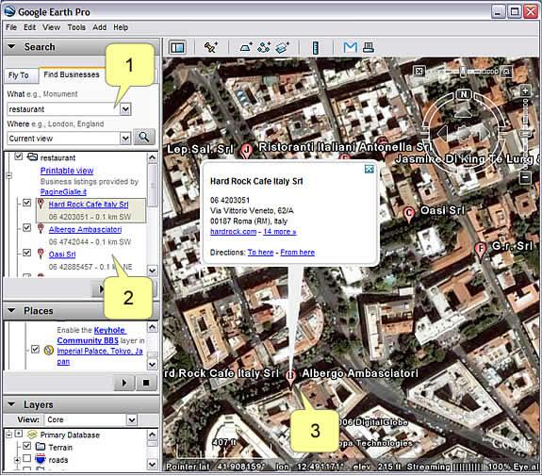This screenshot has width=542, height=476.
Task: Collapse the restaurant results tree node
Action: (x=9, y=175)
